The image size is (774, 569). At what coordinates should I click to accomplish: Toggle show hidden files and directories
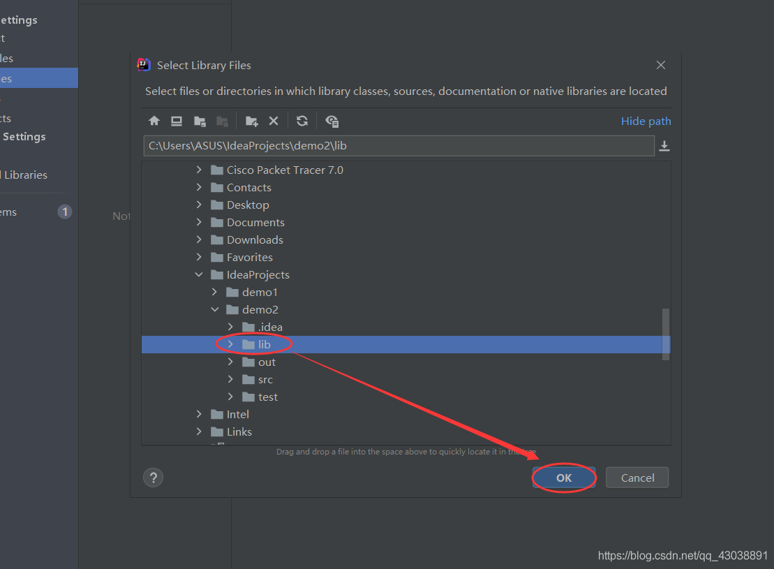(x=332, y=121)
